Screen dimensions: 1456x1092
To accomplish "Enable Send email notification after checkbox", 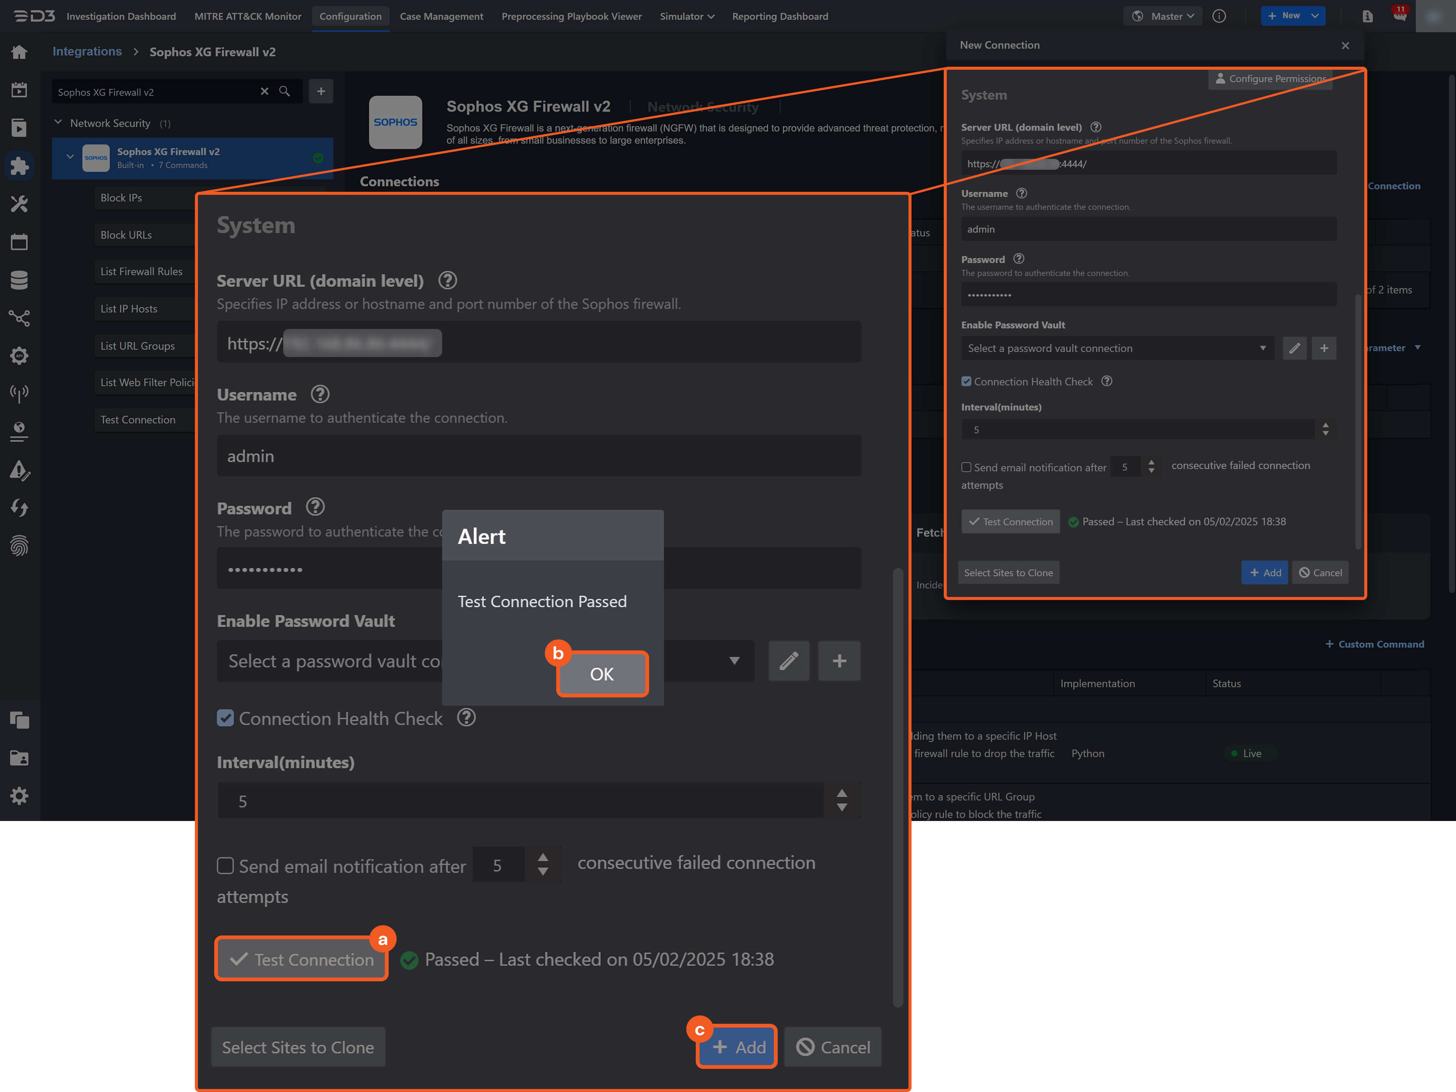I will [225, 866].
